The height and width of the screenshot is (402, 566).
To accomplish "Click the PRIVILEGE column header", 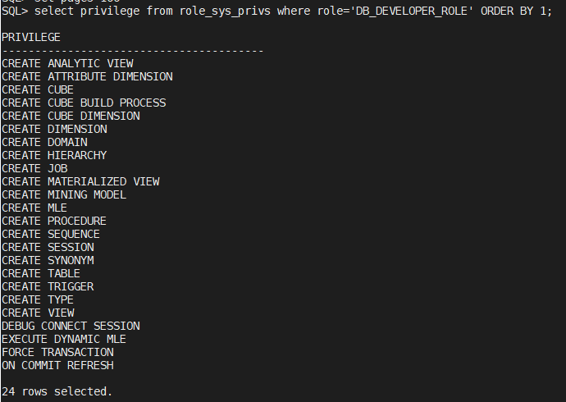I will pyautogui.click(x=31, y=38).
